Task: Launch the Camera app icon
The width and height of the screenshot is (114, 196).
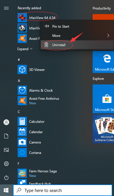Action: pos(22,142)
